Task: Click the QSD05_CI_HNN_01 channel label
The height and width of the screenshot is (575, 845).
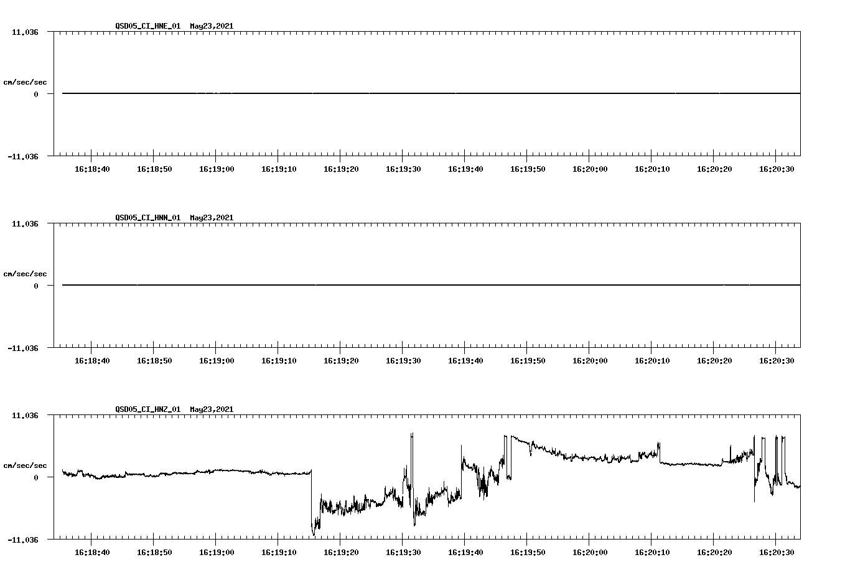Action: pyautogui.click(x=149, y=218)
